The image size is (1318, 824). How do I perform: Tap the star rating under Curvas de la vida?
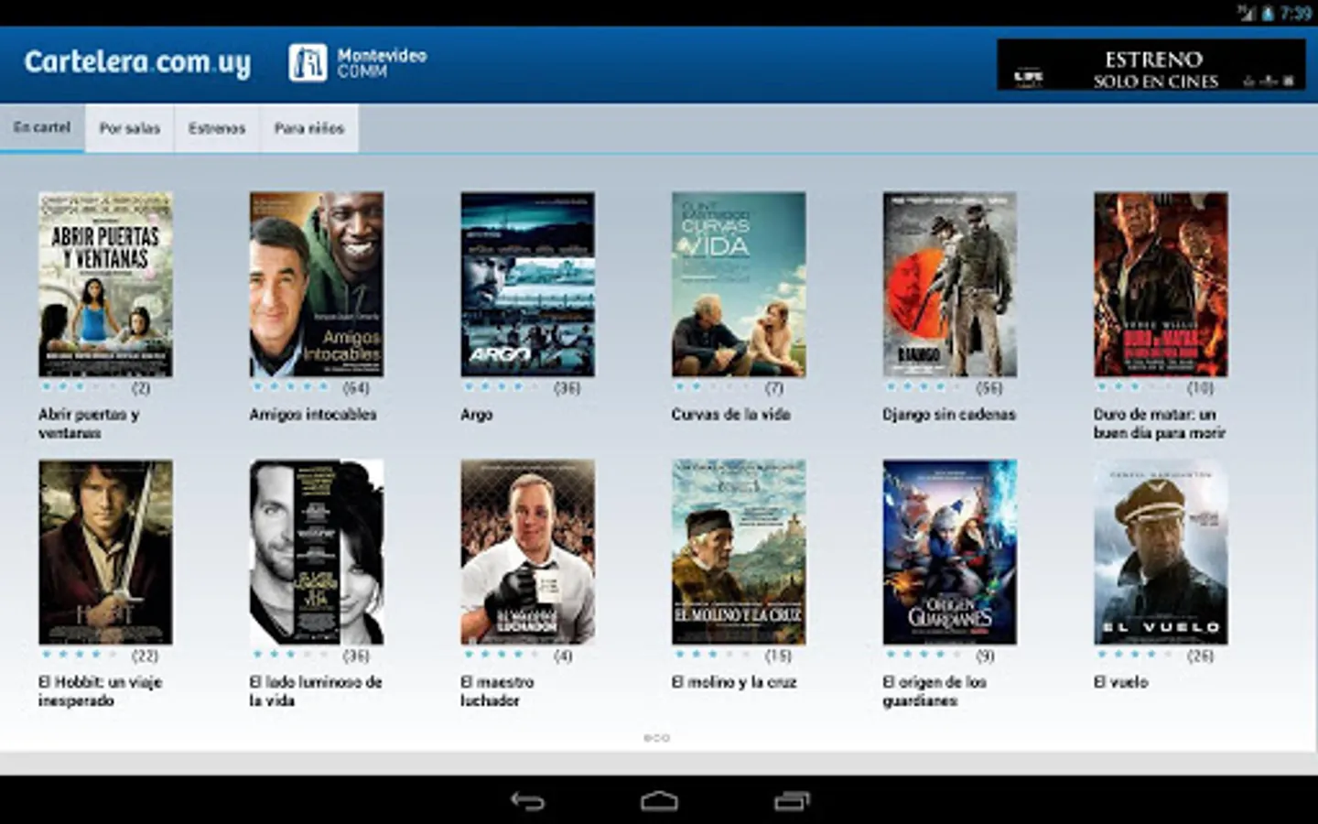712,387
